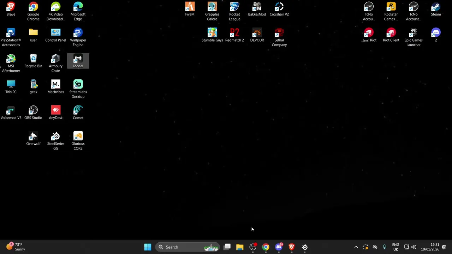The width and height of the screenshot is (452, 254).
Task: Open the clock showing 16:31
Action: pos(430,247)
